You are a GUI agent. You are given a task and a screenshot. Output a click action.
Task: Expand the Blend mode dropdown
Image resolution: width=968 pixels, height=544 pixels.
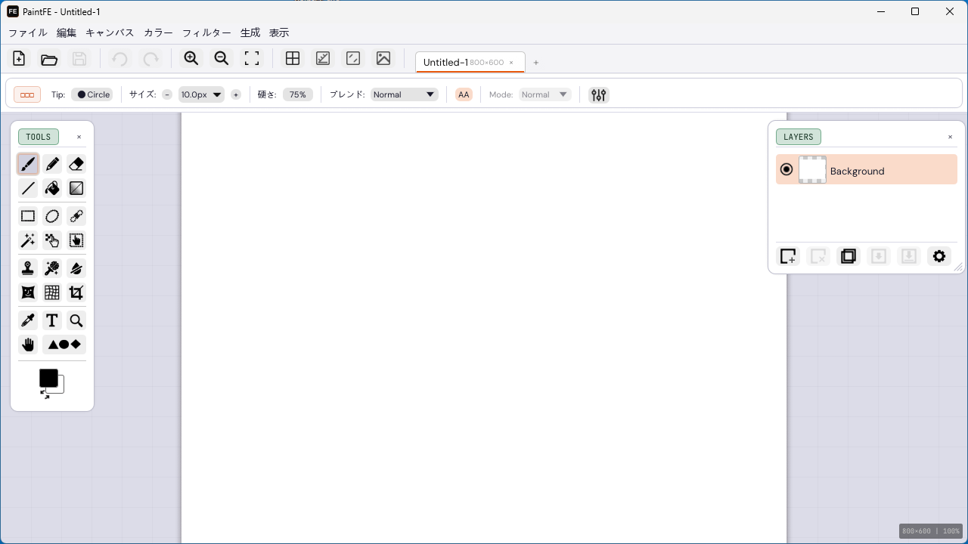click(405, 94)
